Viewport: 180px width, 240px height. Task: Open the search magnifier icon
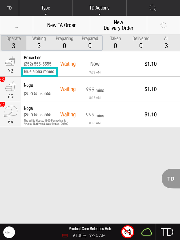(153, 8)
